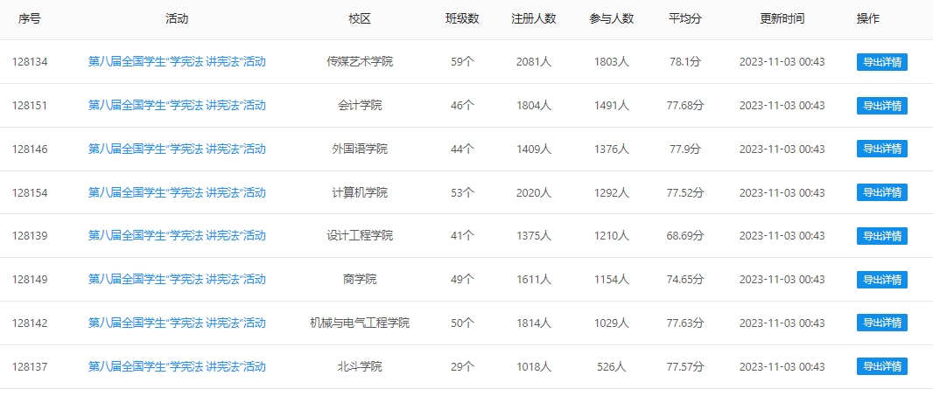Click the 活动 column header
The image size is (933, 403).
pos(177,19)
